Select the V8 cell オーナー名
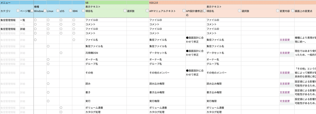The height and width of the screenshot is (114, 316). (x=106, y=60)
